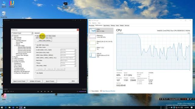Select Custom Filter Manager tree item
This screenshot has height=109, width=195.
tap(22, 55)
